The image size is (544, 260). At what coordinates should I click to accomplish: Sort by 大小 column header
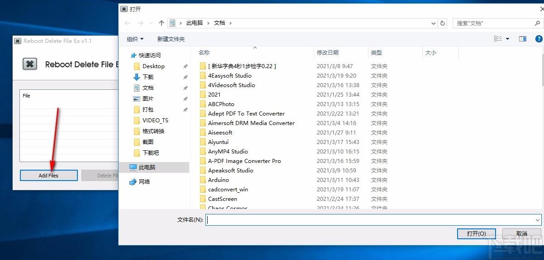point(431,52)
